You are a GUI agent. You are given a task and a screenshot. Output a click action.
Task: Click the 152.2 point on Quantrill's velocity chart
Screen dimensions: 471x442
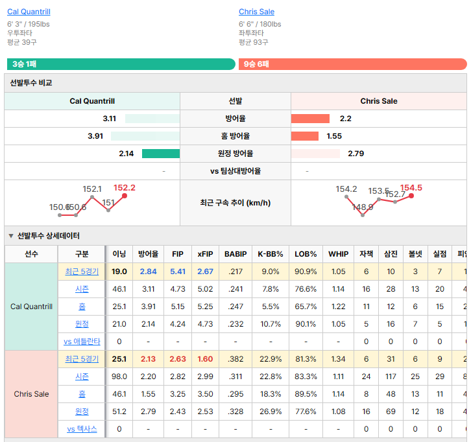(125, 196)
